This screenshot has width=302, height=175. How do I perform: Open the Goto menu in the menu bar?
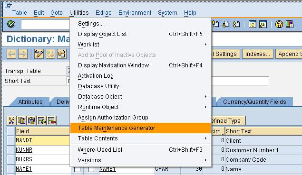coord(57,13)
